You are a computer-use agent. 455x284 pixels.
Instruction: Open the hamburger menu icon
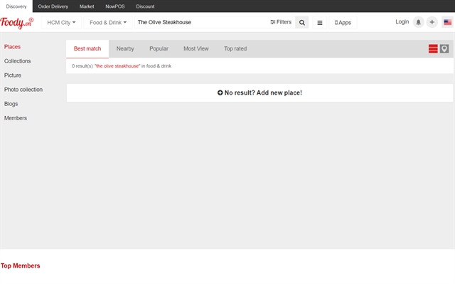(x=320, y=23)
